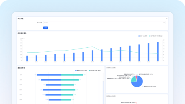Click the 1.48% label in lower pie card
The image size is (185, 104).
coord(128,103)
